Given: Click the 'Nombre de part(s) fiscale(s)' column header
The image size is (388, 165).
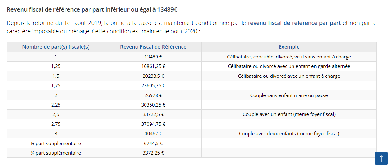Looking at the screenshot, I should click(x=56, y=47).
